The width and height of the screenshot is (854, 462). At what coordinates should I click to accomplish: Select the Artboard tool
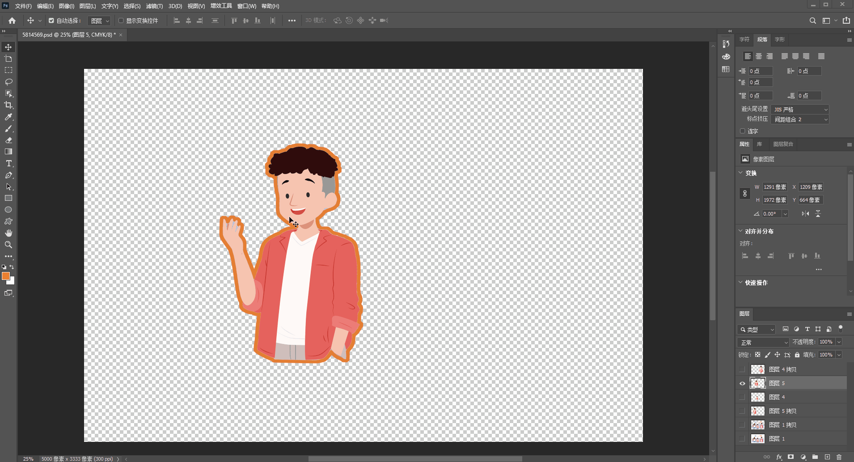tap(8, 59)
